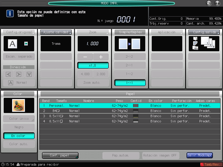The height and width of the screenshot is (167, 223).
Task: Expand the Conf. papel settings
Action: [60, 155]
